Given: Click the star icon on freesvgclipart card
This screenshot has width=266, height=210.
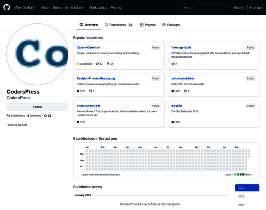Looking at the screenshot, I should 173,64.
